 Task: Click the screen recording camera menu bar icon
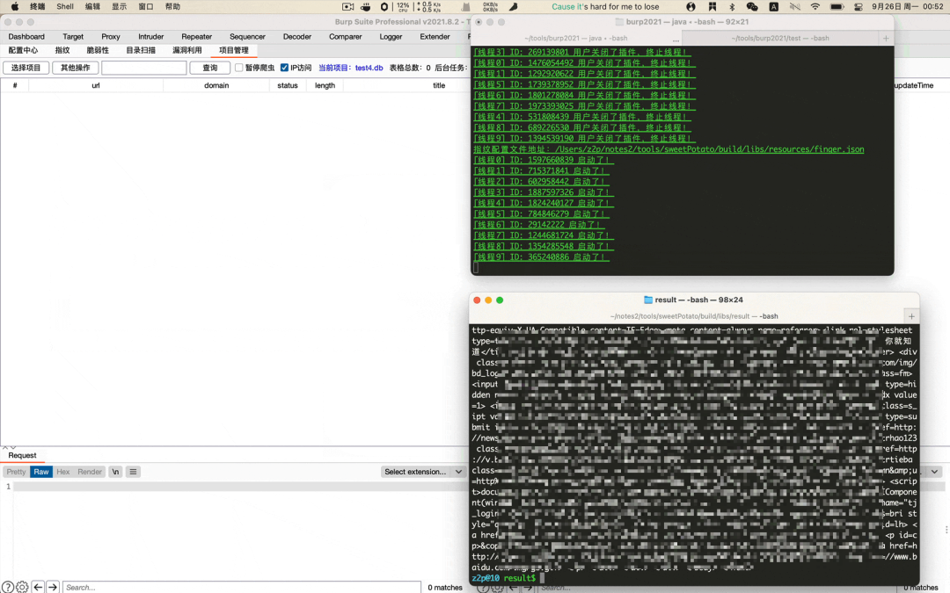347,7
